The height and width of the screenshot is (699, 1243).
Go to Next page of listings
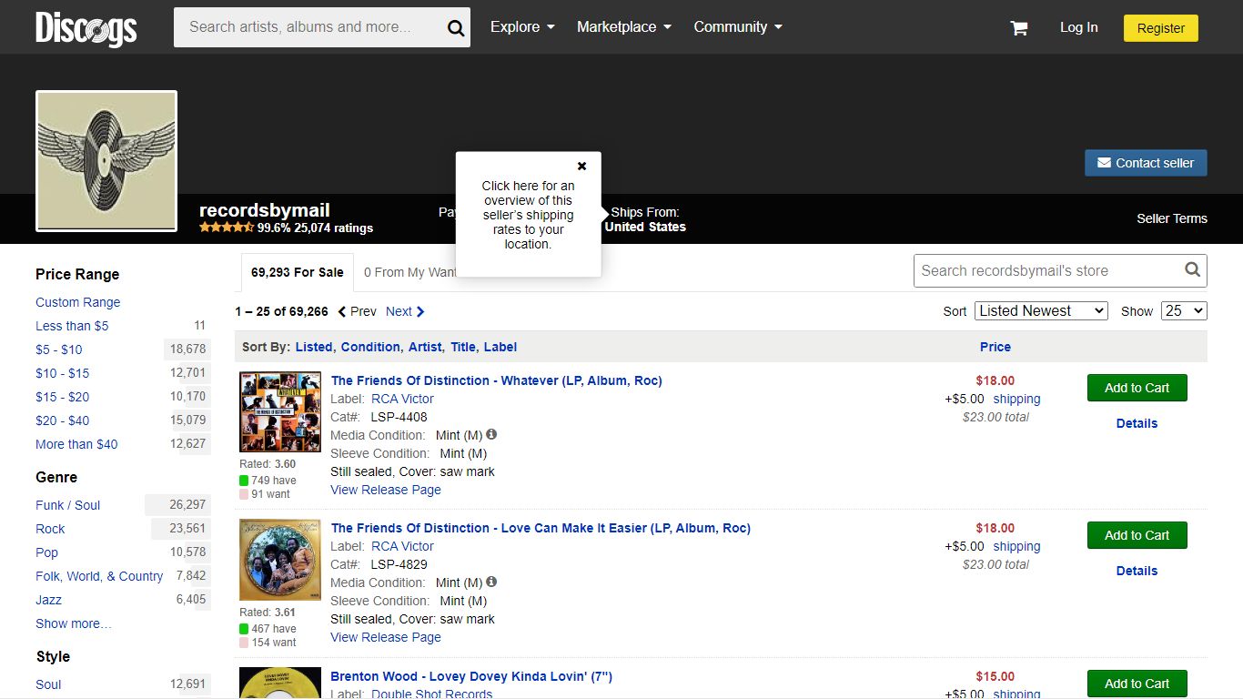(405, 311)
